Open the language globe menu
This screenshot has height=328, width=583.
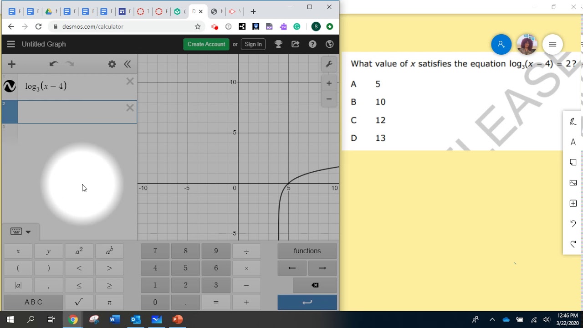point(330,44)
